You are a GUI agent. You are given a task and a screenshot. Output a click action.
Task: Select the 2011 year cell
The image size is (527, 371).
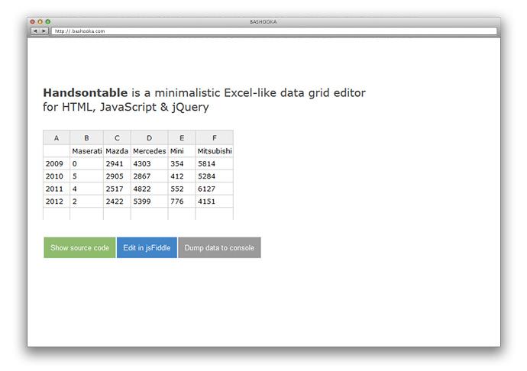pyautogui.click(x=57, y=189)
